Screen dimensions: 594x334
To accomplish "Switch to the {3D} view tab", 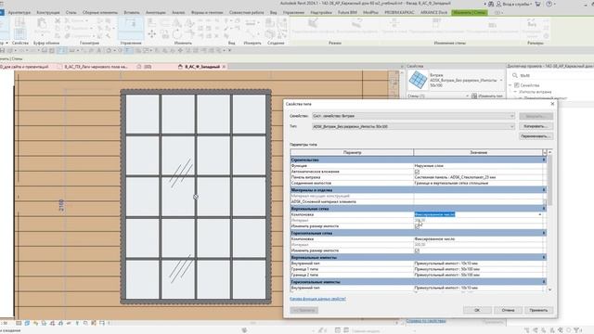I will pyautogui.click(x=148, y=67).
